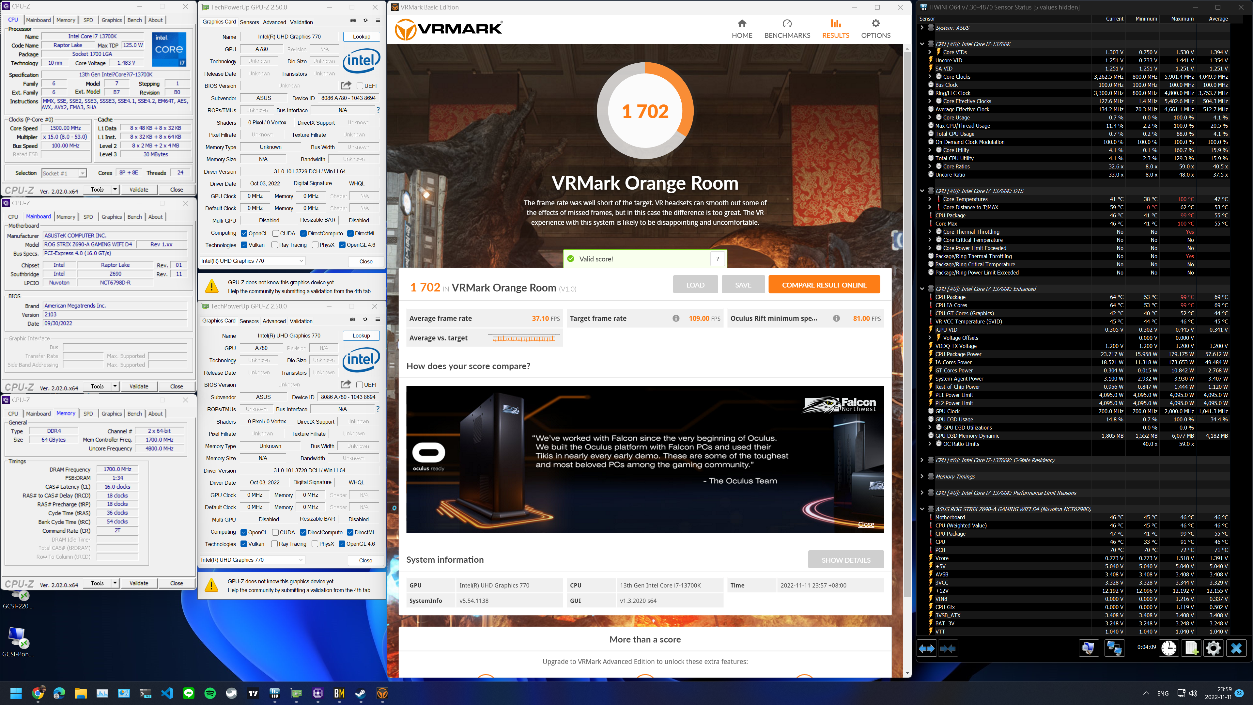Click the screenshot camera icon in top GPU-Z window

(353, 21)
